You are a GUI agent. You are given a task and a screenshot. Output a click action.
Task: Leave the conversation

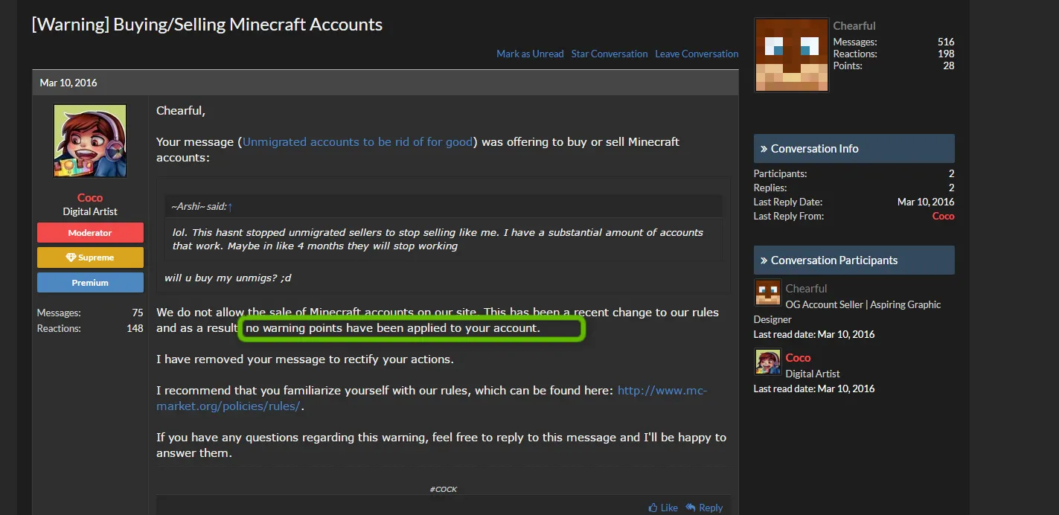coord(697,54)
